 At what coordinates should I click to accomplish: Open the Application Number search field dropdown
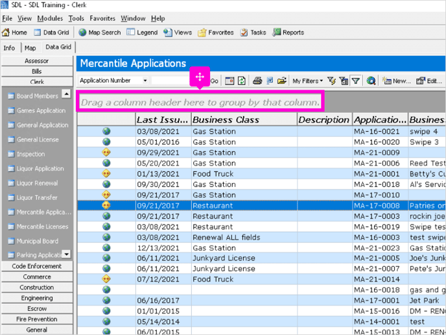pyautogui.click(x=145, y=81)
